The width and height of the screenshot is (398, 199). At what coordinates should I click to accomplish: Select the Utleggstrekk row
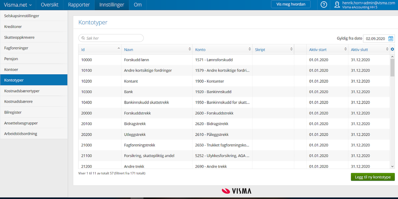point(234,135)
